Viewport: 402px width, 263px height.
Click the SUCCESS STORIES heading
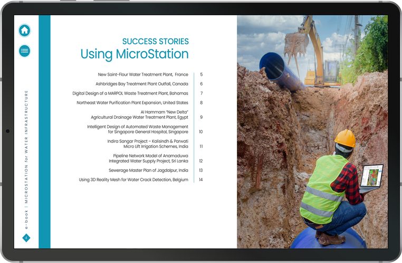point(155,41)
